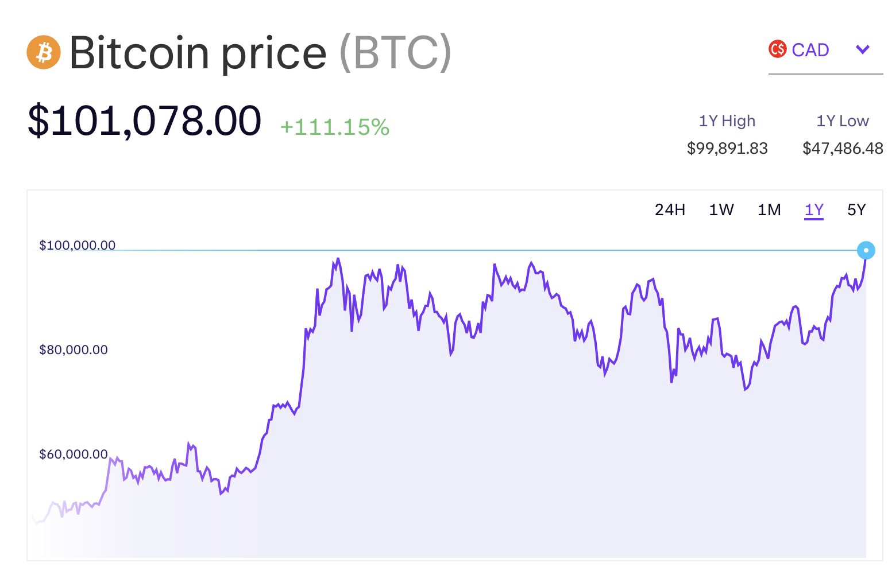This screenshot has height=567, width=888.
Task: Click the BTC ticker symbol
Action: 395,53
